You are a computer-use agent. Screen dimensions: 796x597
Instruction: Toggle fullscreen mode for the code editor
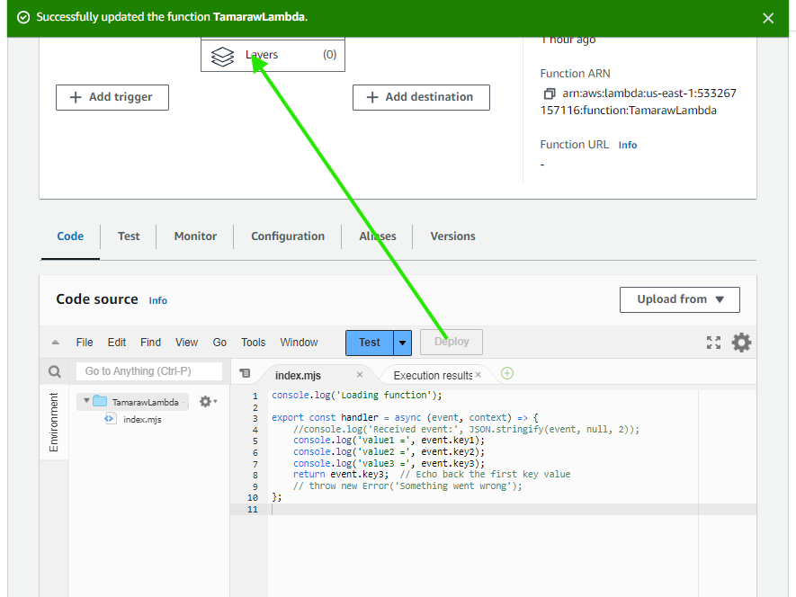tap(713, 343)
